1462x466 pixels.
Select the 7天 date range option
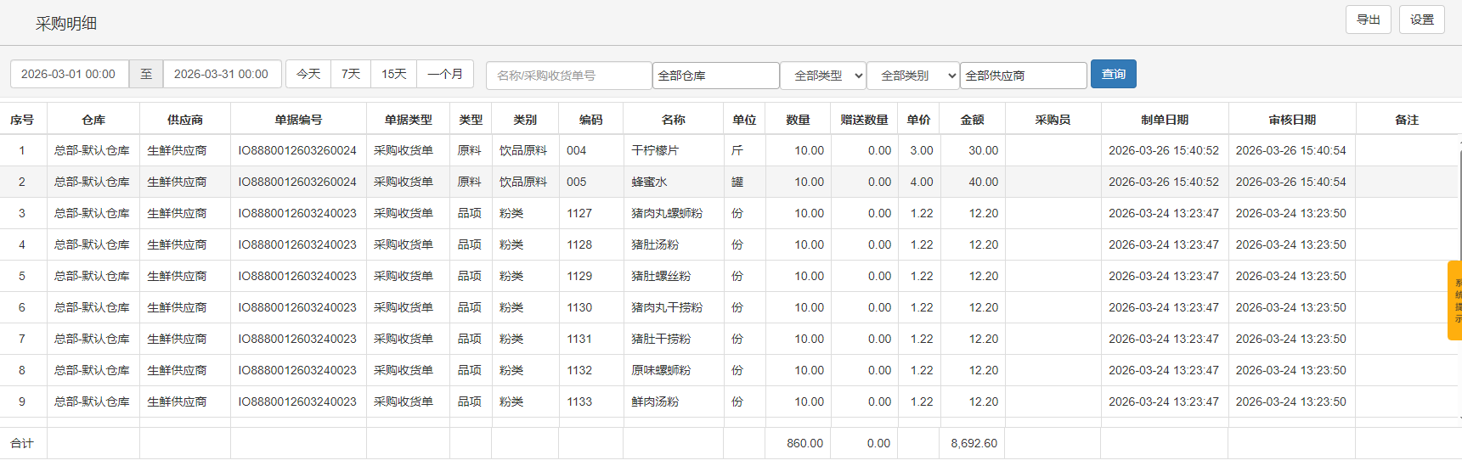[x=351, y=74]
